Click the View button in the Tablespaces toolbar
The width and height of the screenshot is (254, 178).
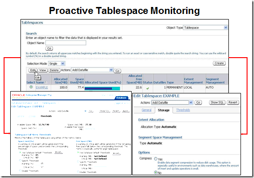tap(43, 70)
